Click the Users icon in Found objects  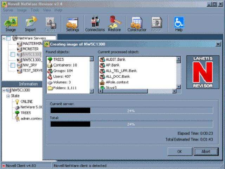point(50,77)
